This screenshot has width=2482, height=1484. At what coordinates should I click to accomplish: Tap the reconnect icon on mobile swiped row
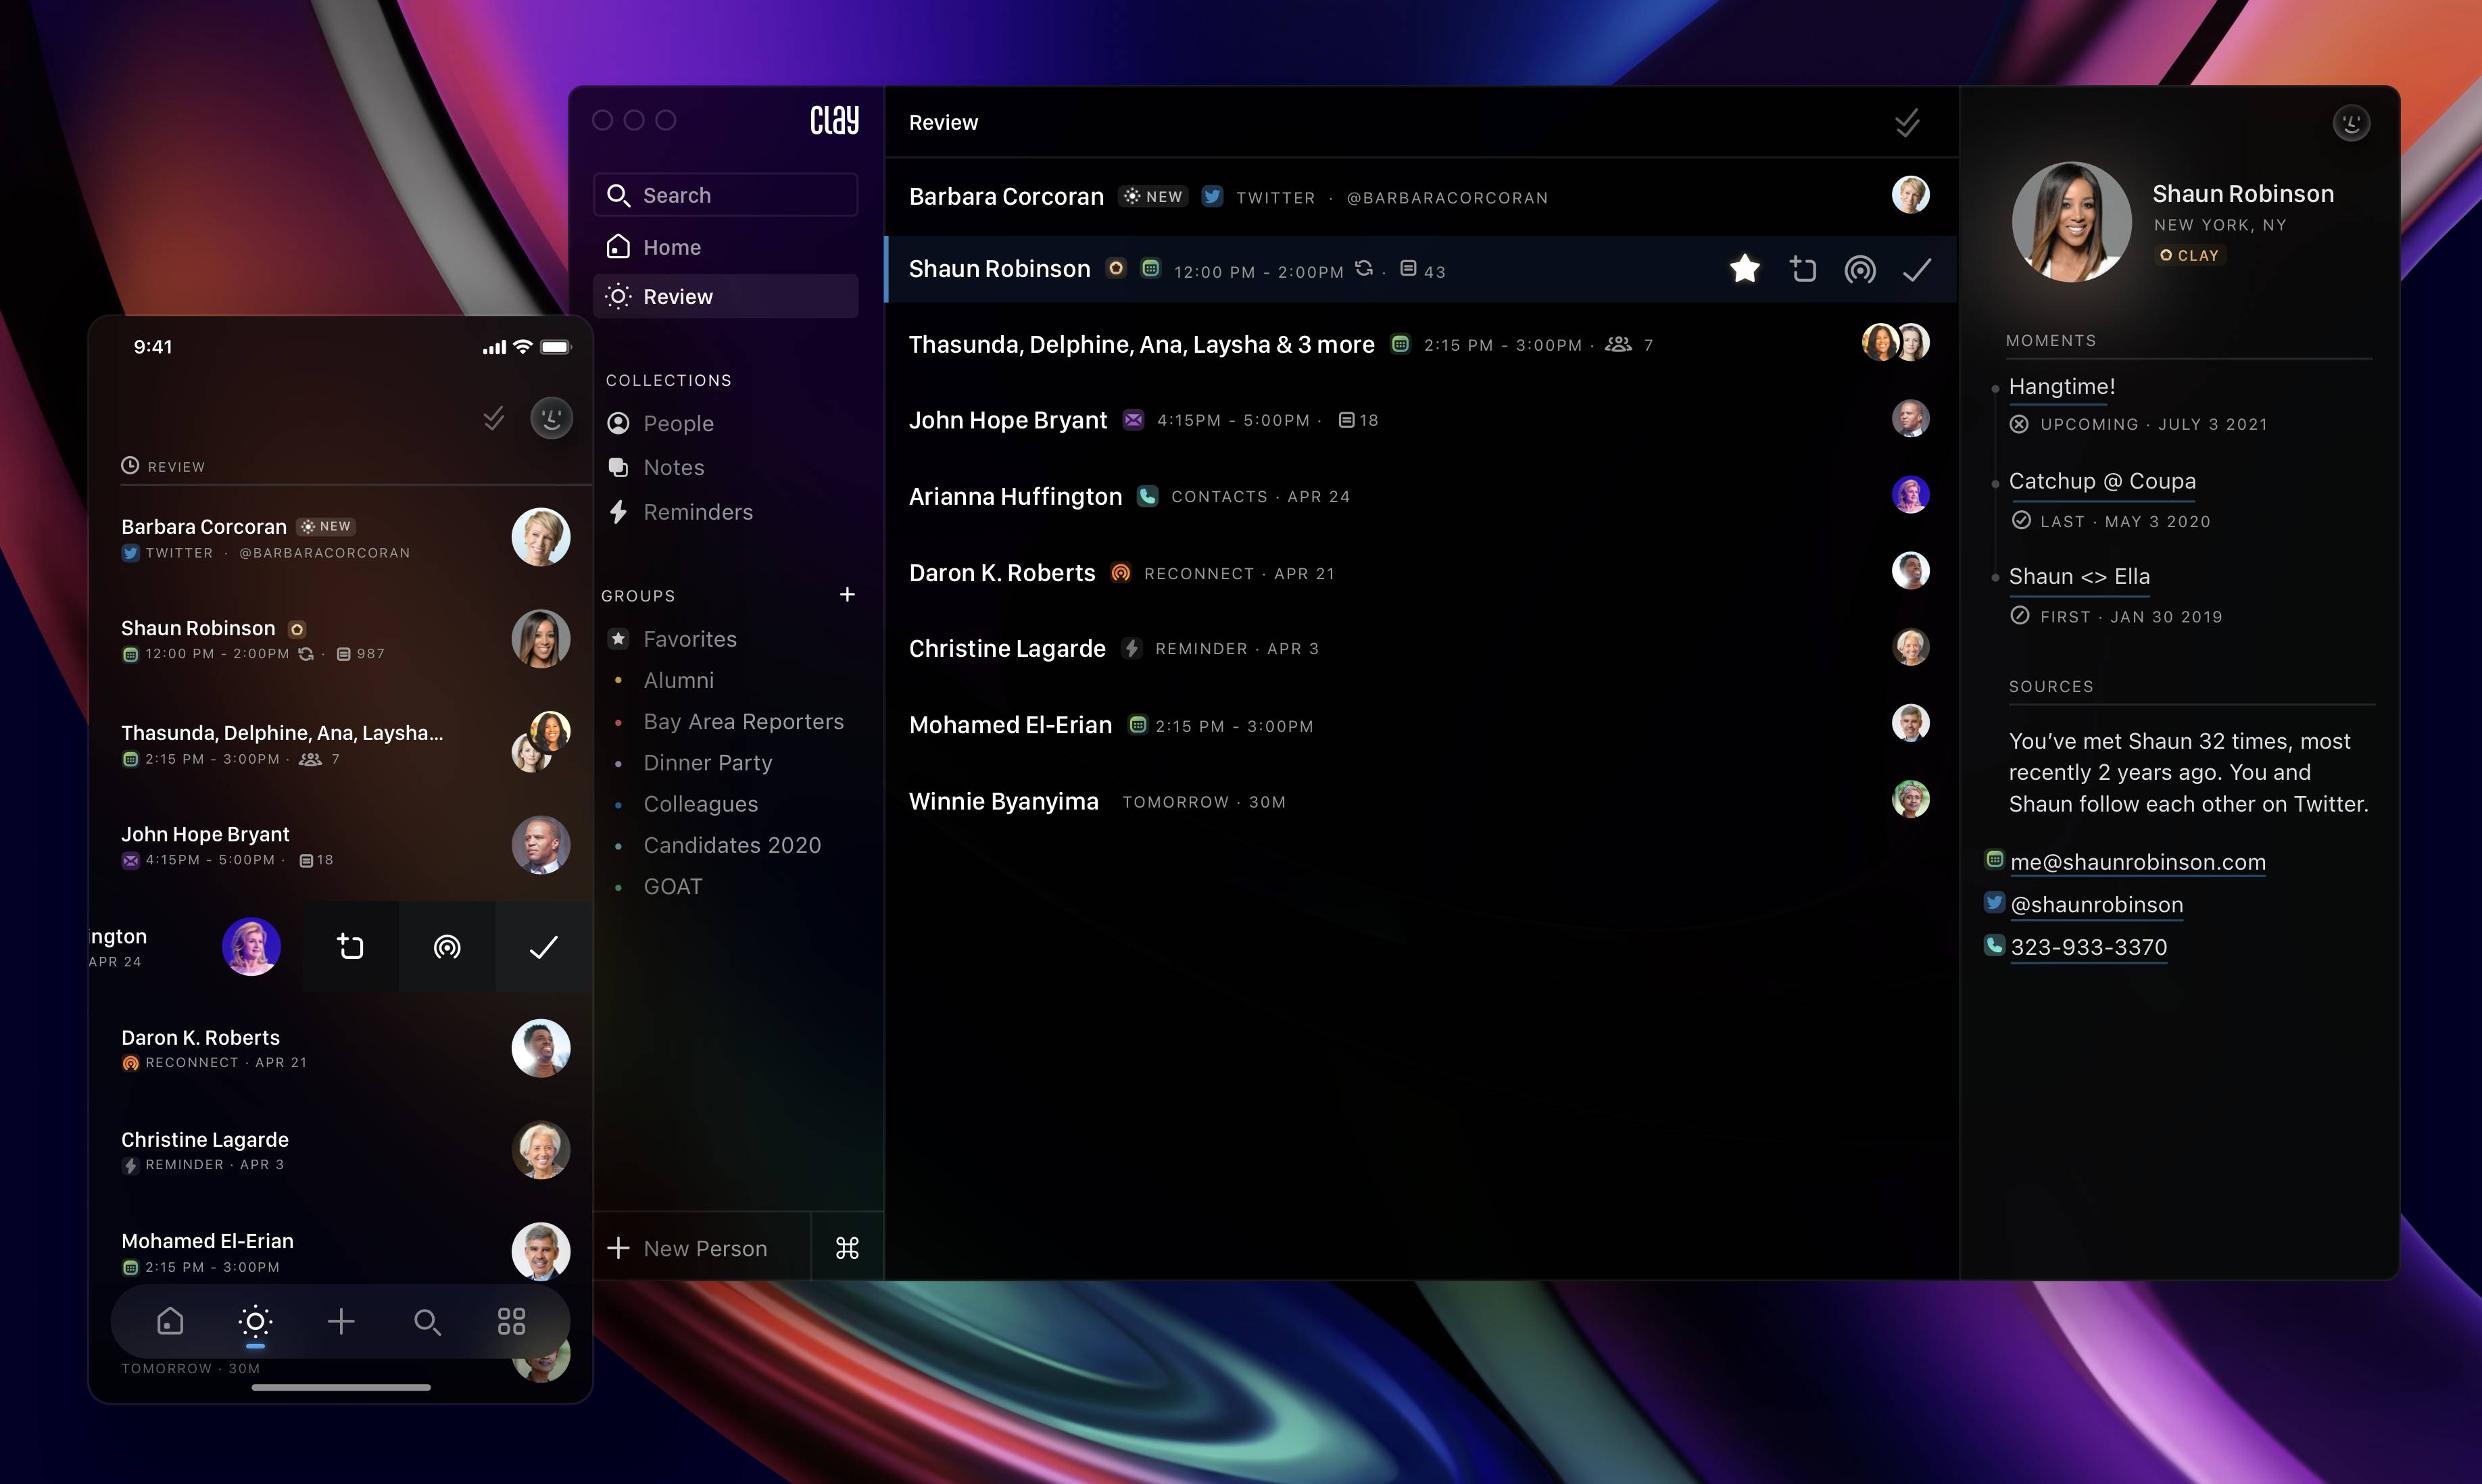(447, 947)
